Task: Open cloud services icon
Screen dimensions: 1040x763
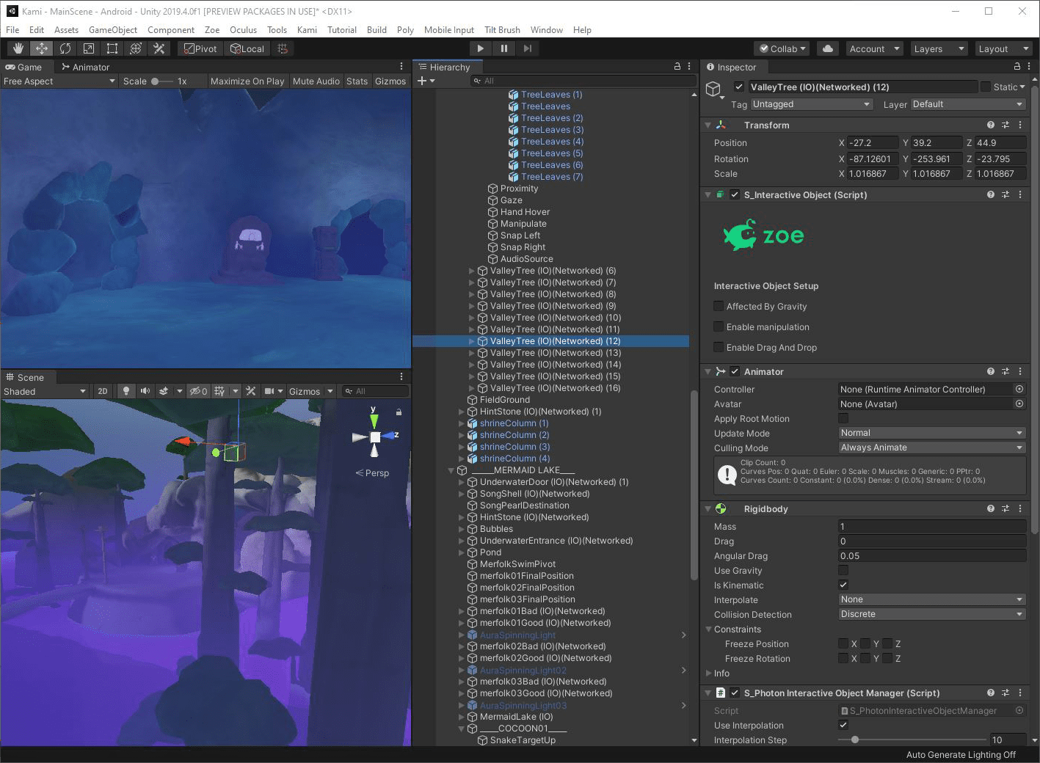Action: point(827,48)
